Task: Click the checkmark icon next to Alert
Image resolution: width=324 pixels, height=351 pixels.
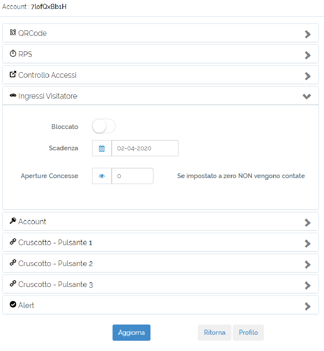Action: click(x=13, y=304)
